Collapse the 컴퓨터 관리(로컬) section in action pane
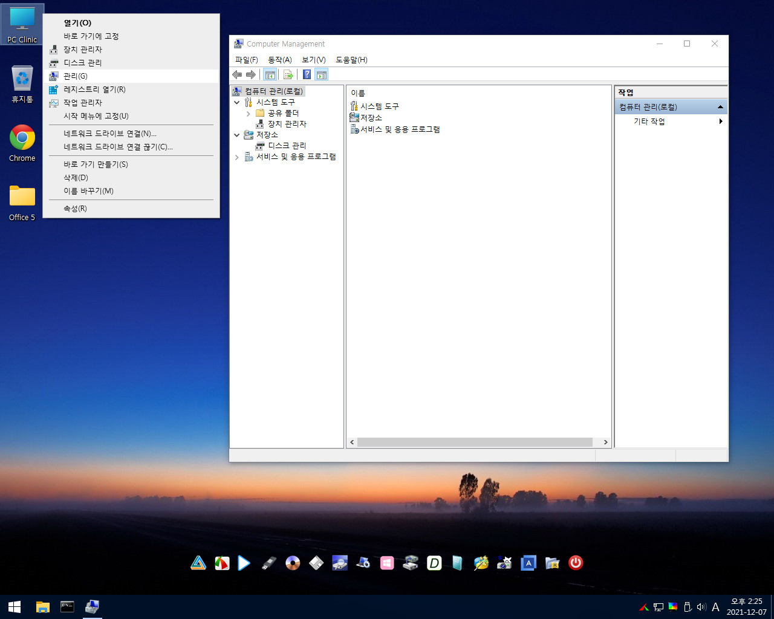Viewport: 774px width, 619px height. [720, 107]
